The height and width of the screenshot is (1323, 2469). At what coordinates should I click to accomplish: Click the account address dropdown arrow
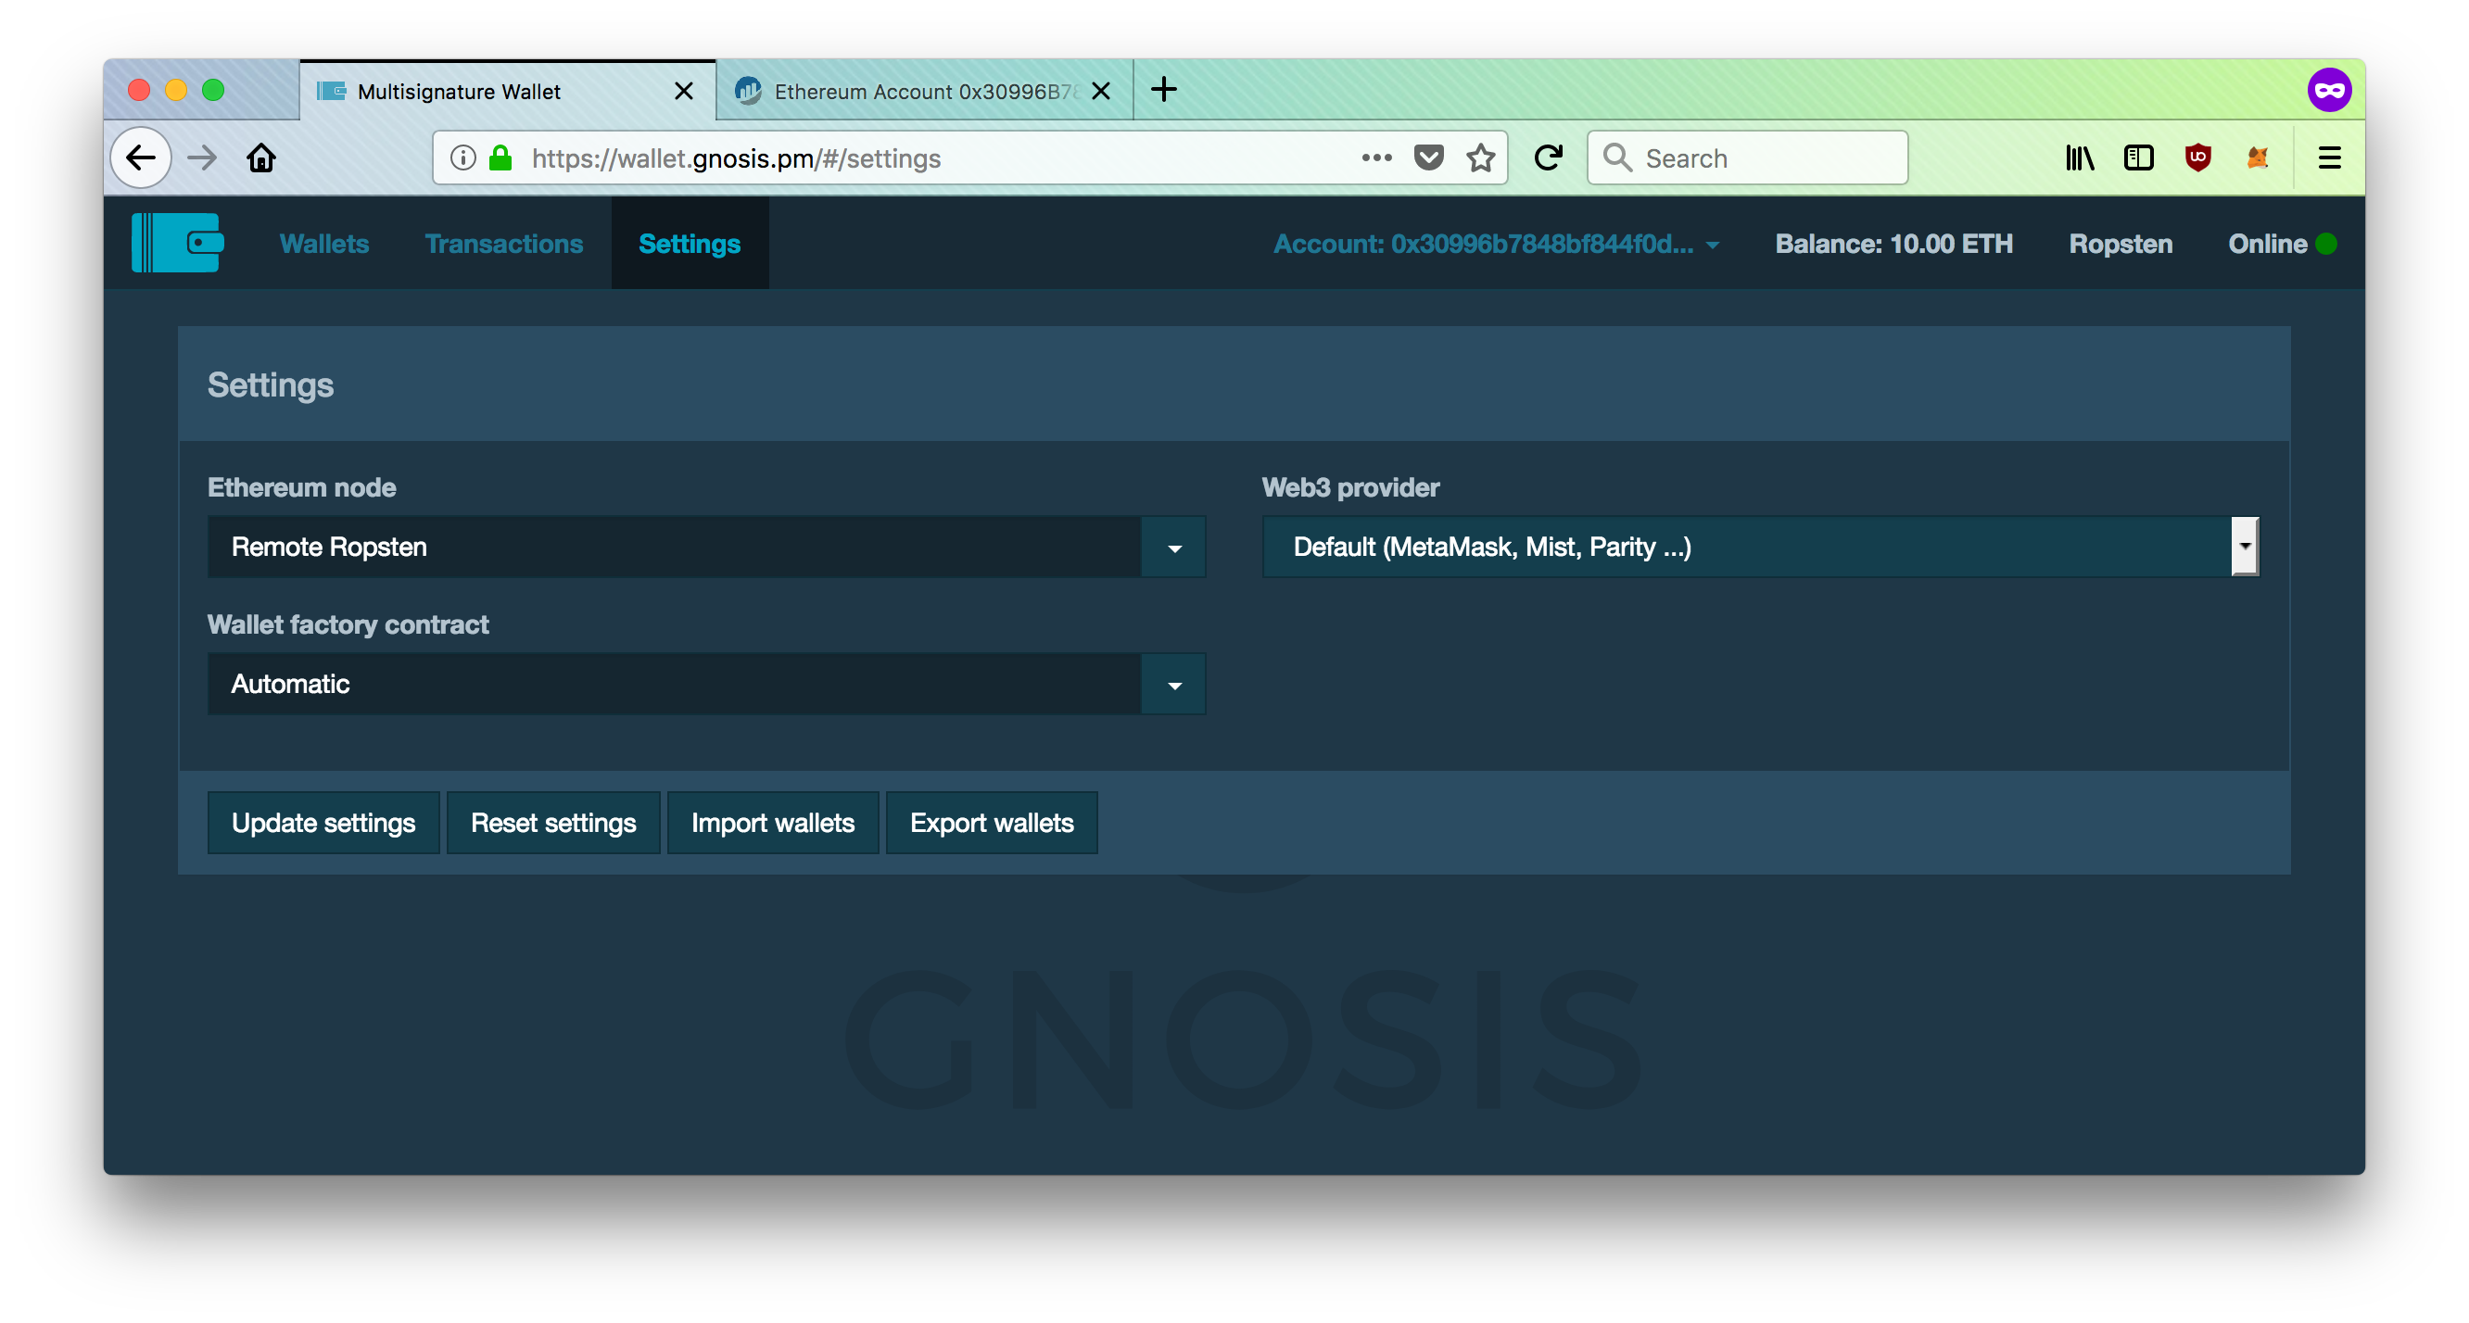(x=1715, y=244)
